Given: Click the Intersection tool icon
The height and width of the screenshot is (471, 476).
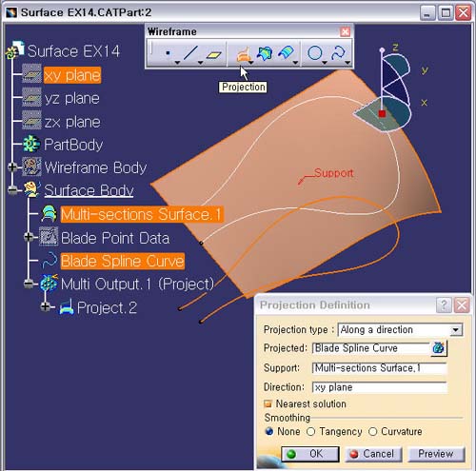Looking at the screenshot, I should pyautogui.click(x=265, y=53).
